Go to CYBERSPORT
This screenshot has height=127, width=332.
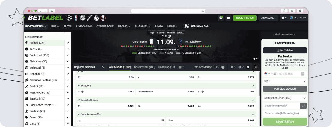coord(105,26)
